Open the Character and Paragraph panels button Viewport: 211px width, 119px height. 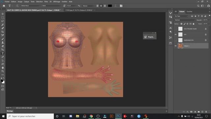pos(121,6)
